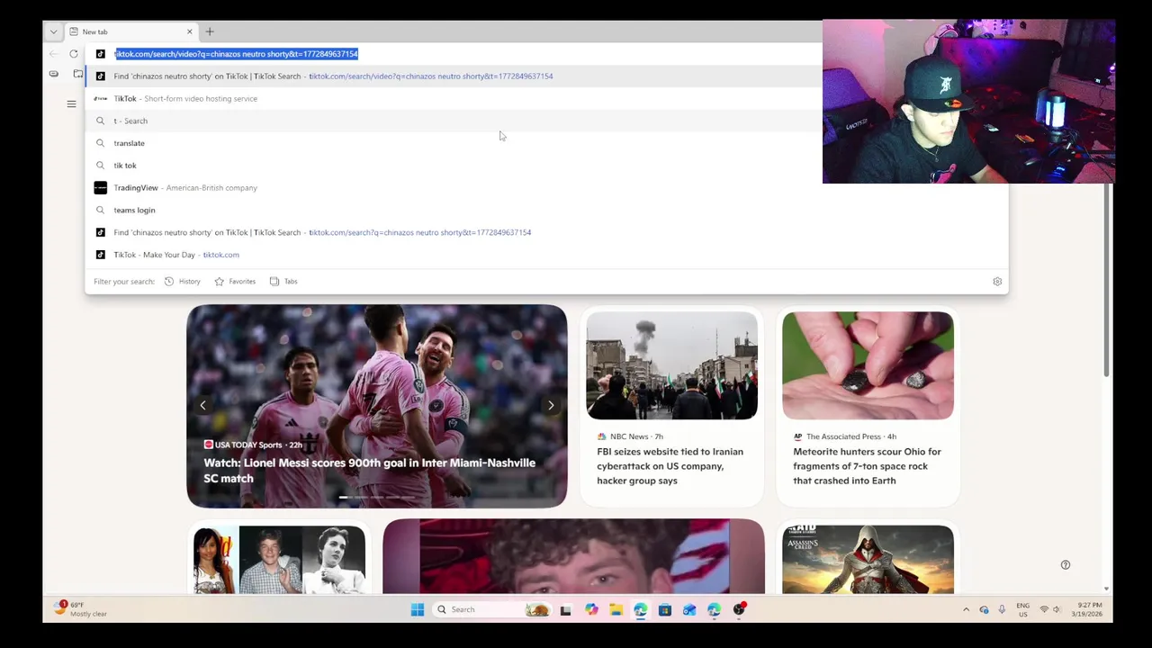Close the New tab tab

(189, 31)
